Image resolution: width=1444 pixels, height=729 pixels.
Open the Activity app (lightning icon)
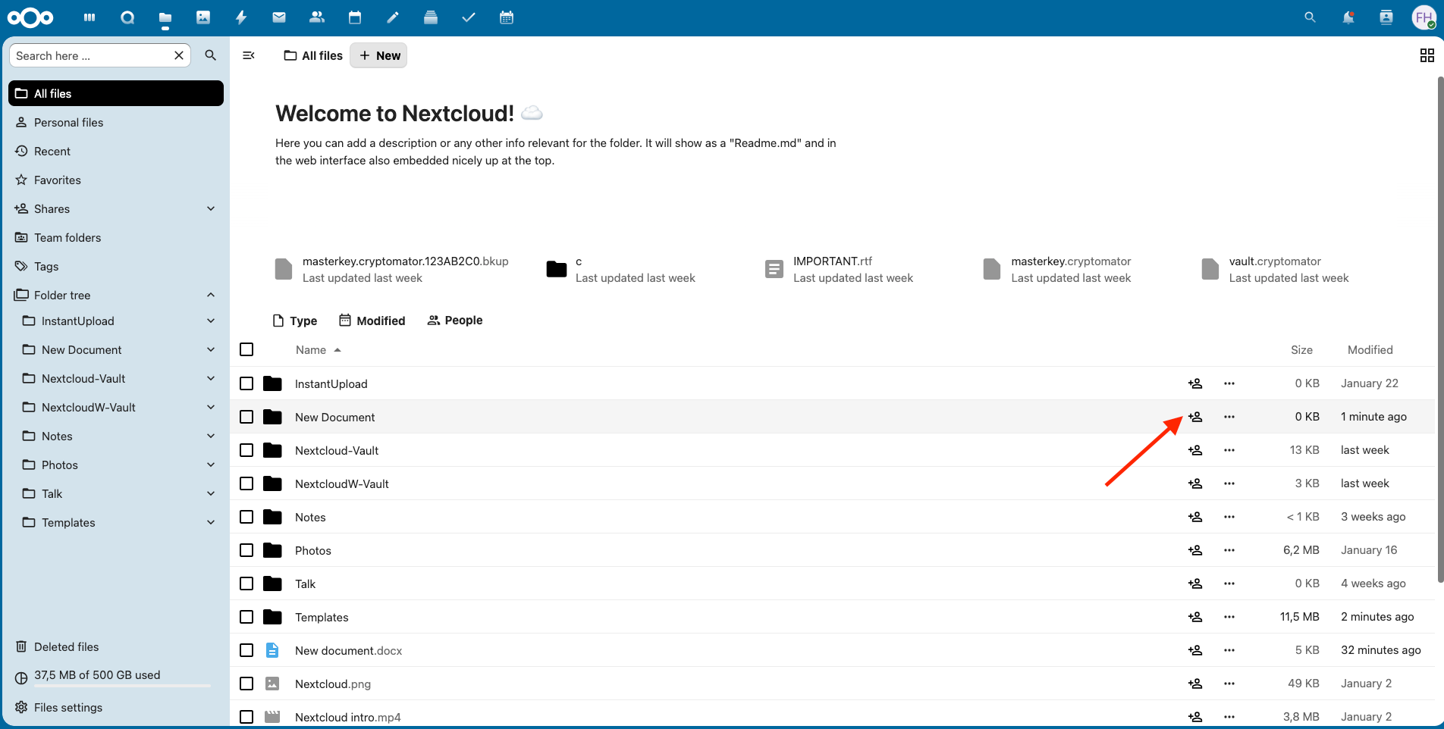(241, 17)
